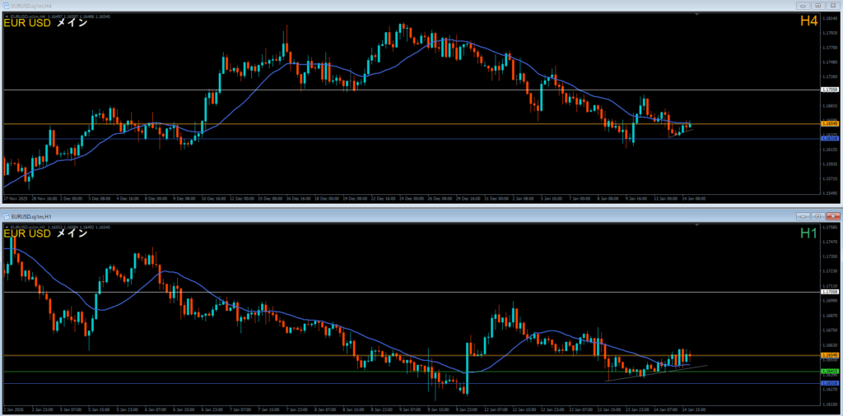Click the green 1.16415 price label in H1
The height and width of the screenshot is (416, 843).
(x=830, y=371)
